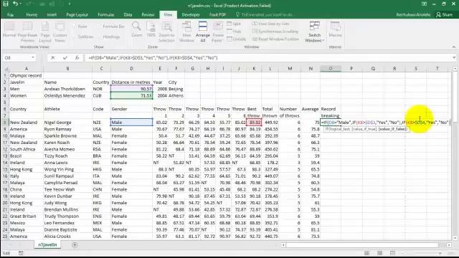Switch to Normal view in status bar
Viewport: 459px width, 258px height.
click(x=366, y=253)
